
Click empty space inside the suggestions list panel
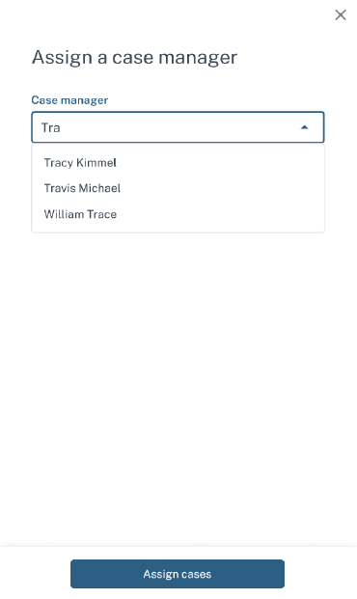230,188
